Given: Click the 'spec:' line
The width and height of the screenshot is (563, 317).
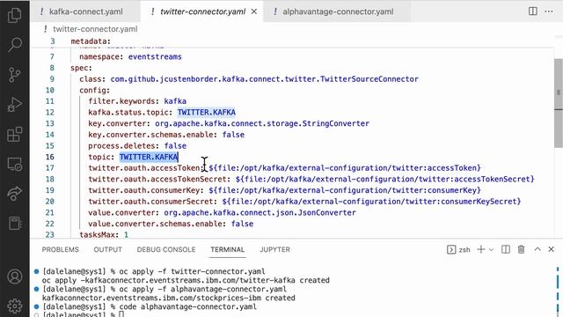Looking at the screenshot, I should click(81, 68).
